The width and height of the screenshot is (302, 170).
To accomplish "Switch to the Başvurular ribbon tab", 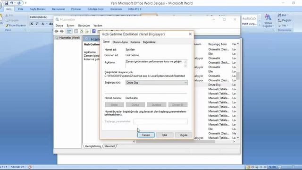I will pos(59,9).
